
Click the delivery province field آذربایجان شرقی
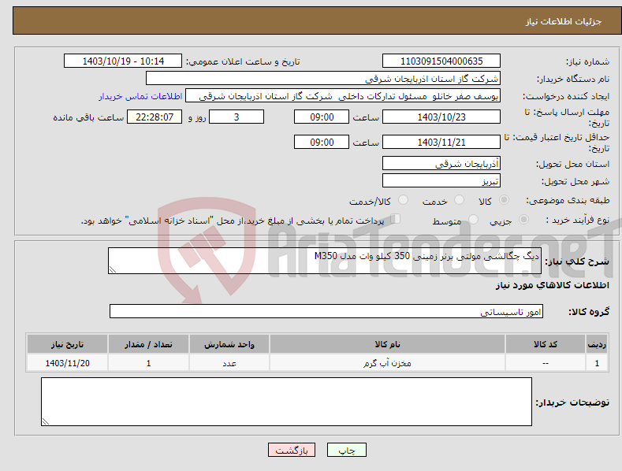441,163
